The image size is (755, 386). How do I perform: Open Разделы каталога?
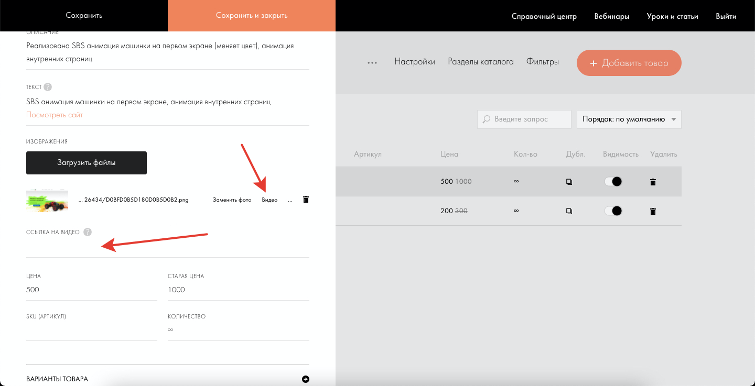click(x=481, y=62)
